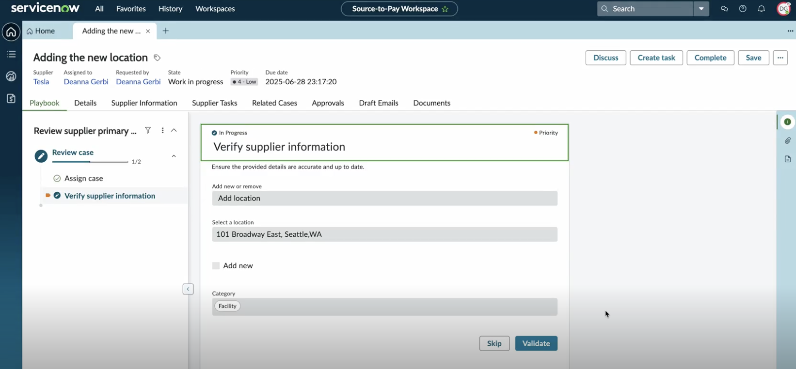
Task: Select Assign case in playbook
Action: (x=83, y=178)
